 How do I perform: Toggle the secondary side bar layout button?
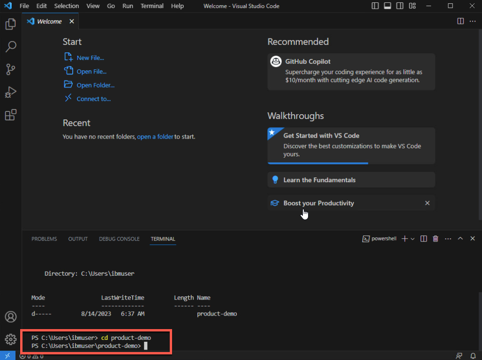pos(399,6)
